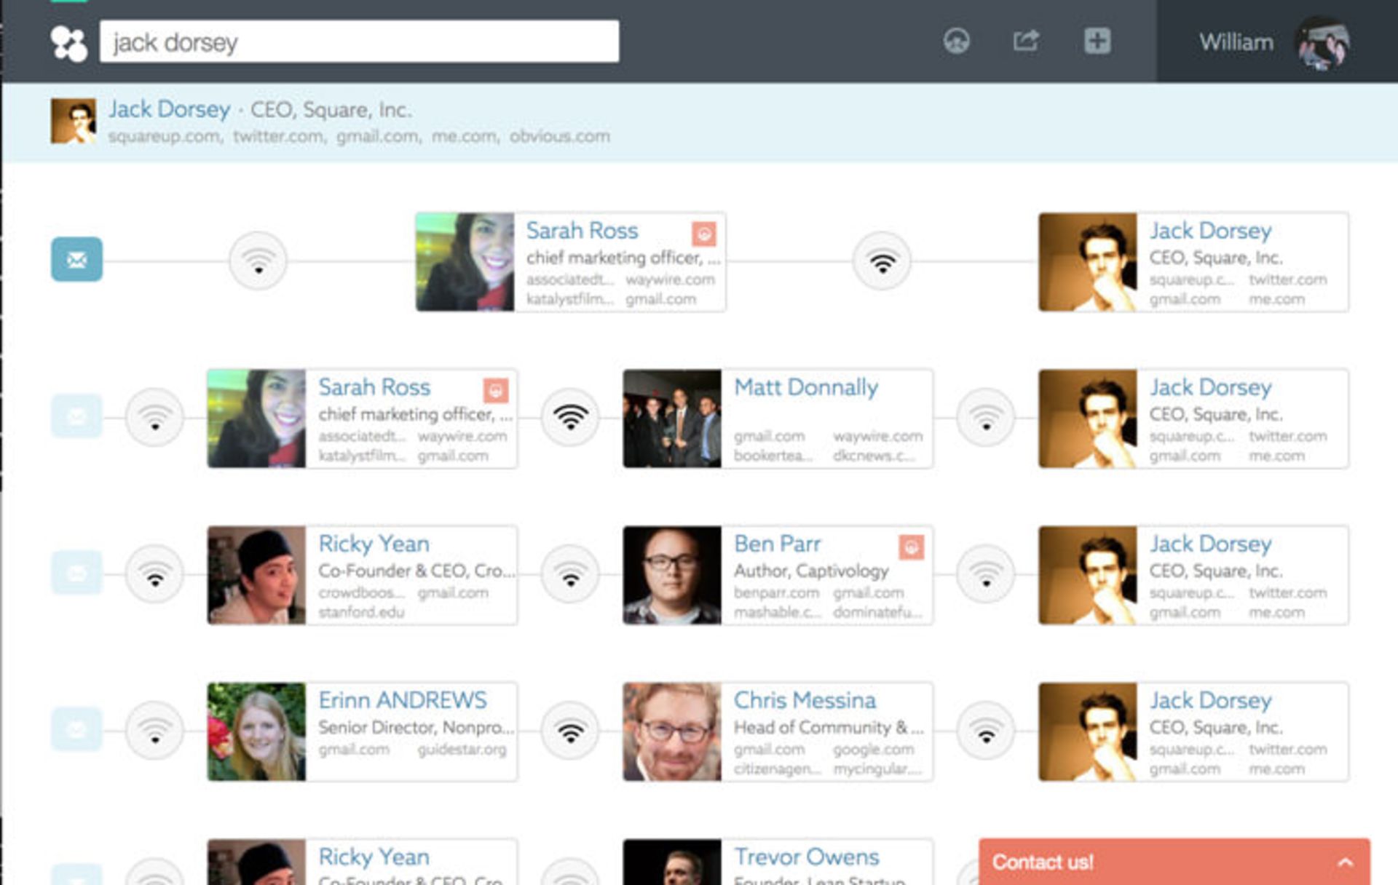Viewport: 1398px width, 885px height.
Task: Open Matt Donnally profile name link
Action: click(x=805, y=387)
